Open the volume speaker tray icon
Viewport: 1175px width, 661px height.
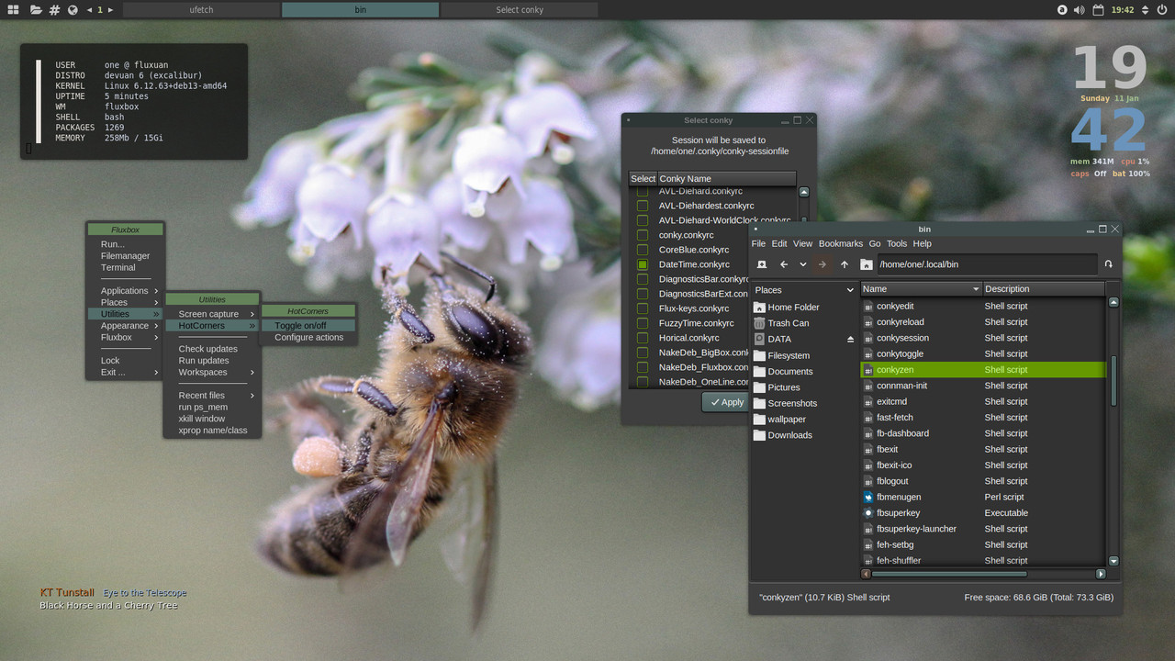click(x=1080, y=10)
